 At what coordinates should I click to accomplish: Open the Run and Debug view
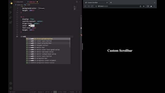[x=11, y=17]
